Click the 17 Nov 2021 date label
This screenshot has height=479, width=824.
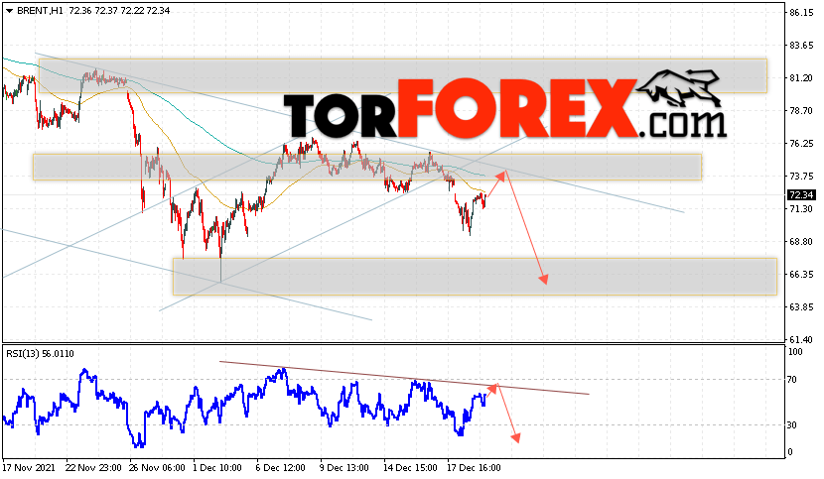[x=29, y=467]
